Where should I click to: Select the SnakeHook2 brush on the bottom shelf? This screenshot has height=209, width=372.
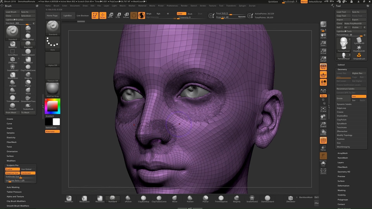(252, 199)
